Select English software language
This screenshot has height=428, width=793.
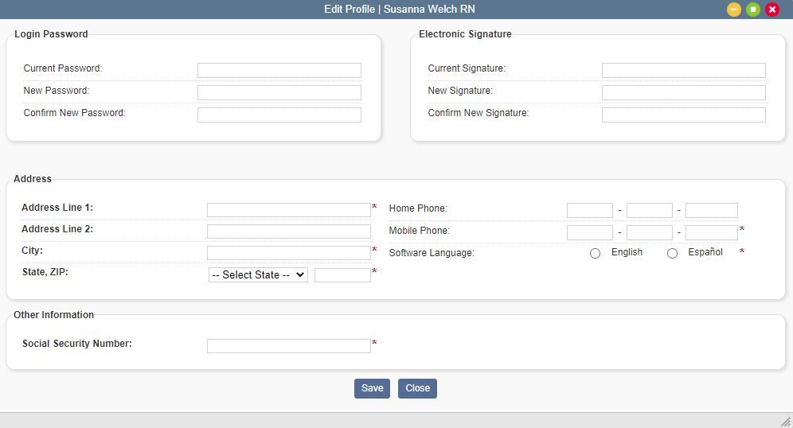596,253
